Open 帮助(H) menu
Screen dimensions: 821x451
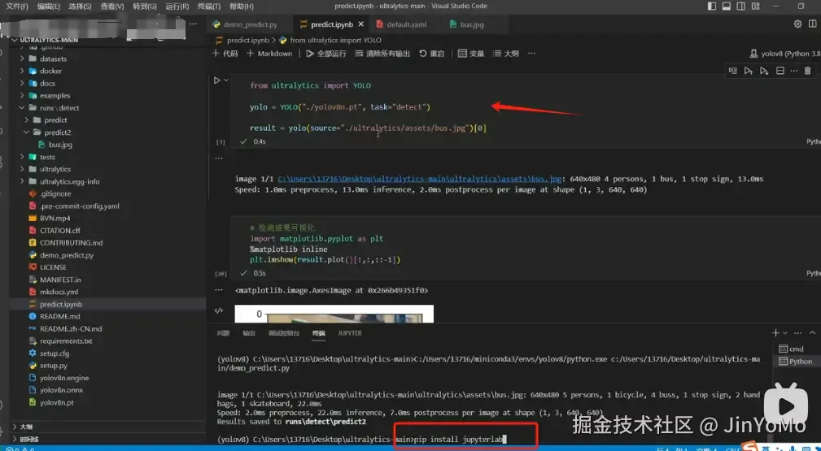[242, 7]
